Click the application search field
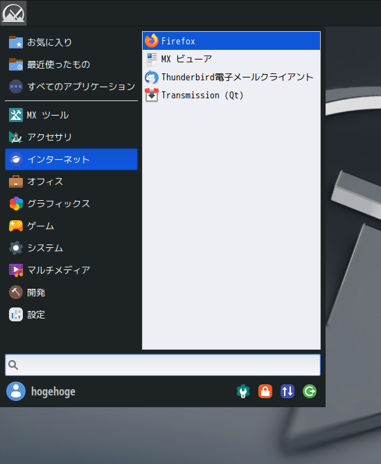This screenshot has width=381, height=464. point(163,365)
